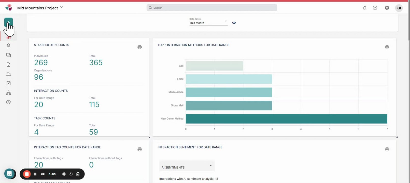This screenshot has height=183, width=410.
Task: Open the reports pie chart sidebar icon
Action: [x=8, y=102]
